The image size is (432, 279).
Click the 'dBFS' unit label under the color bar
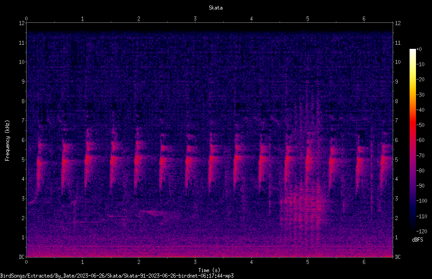tap(417, 240)
